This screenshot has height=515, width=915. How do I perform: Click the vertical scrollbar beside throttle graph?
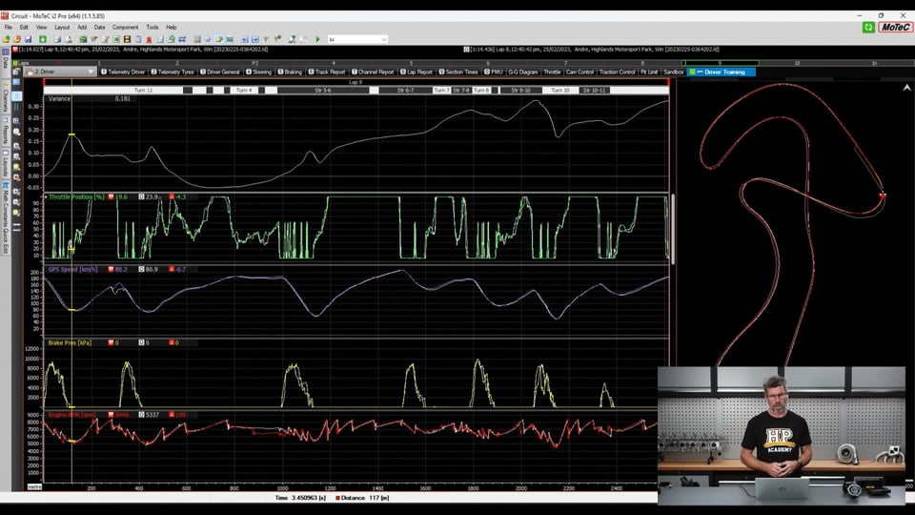pyautogui.click(x=673, y=229)
